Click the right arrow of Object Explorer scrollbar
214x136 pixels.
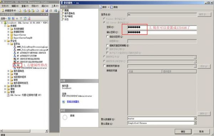[x=47, y=131]
